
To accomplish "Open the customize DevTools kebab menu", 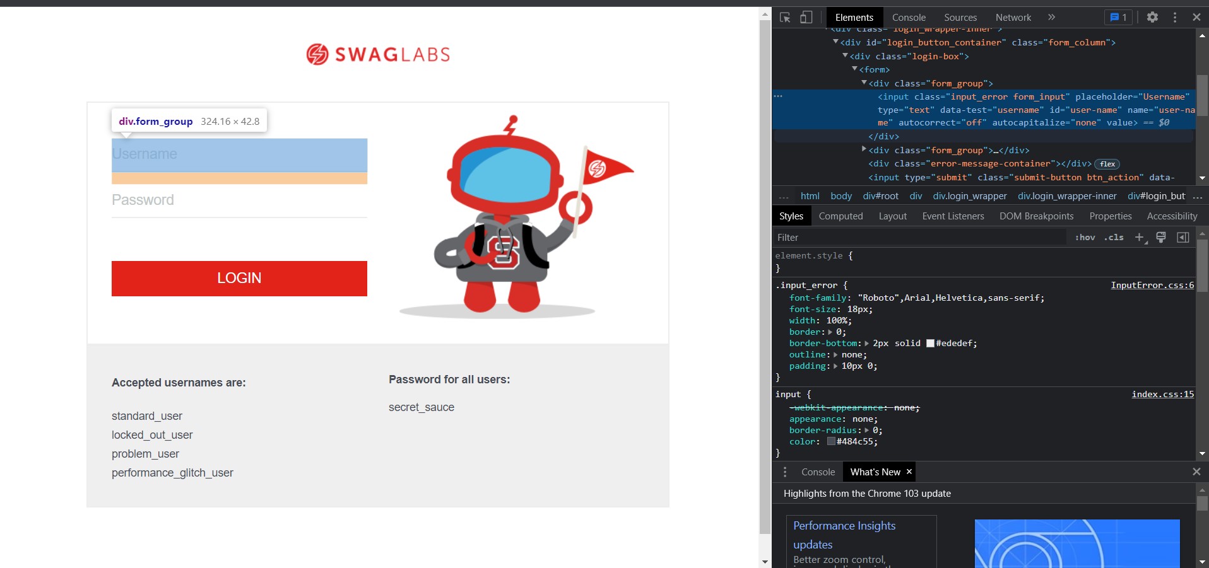I will (1175, 18).
